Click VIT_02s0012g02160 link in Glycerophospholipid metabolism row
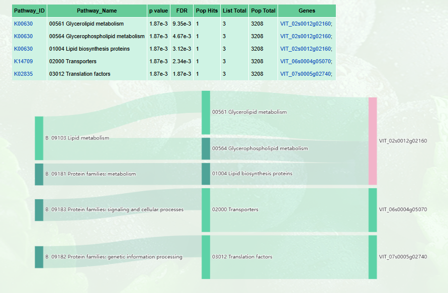The width and height of the screenshot is (448, 293). point(305,36)
